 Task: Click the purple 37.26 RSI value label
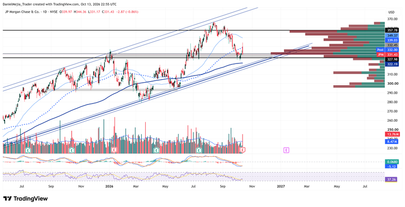[x=391, y=179]
